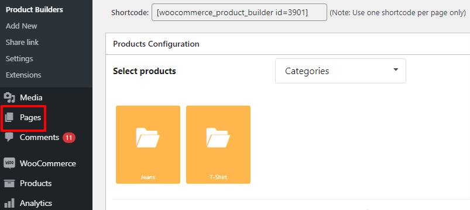Viewport: 470px width, 210px height.
Task: Click the Products archive box icon
Action: point(9,183)
